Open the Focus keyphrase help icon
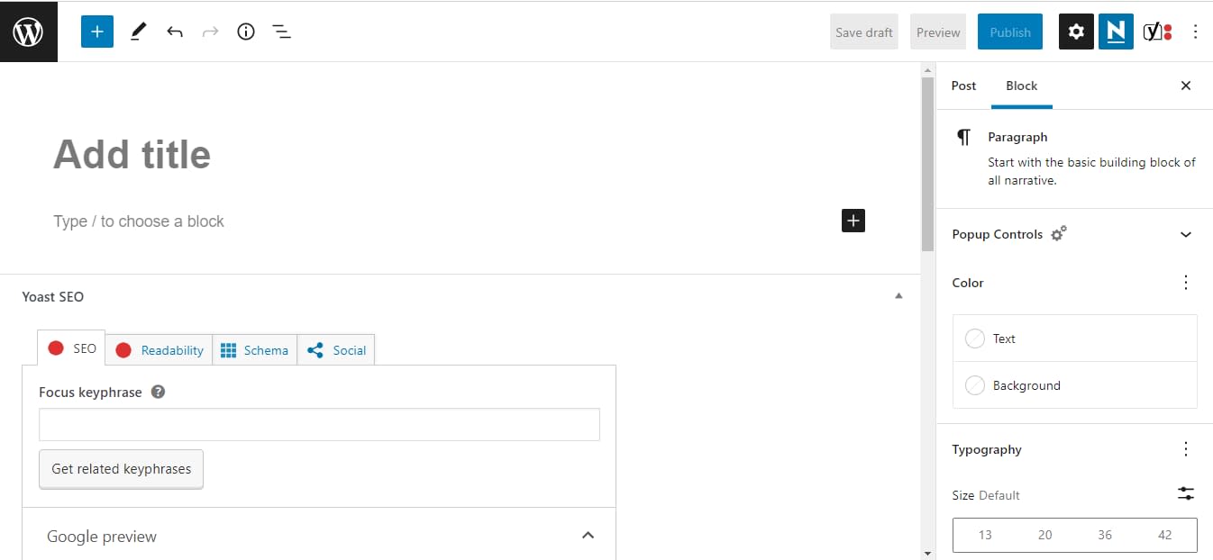 (x=158, y=392)
